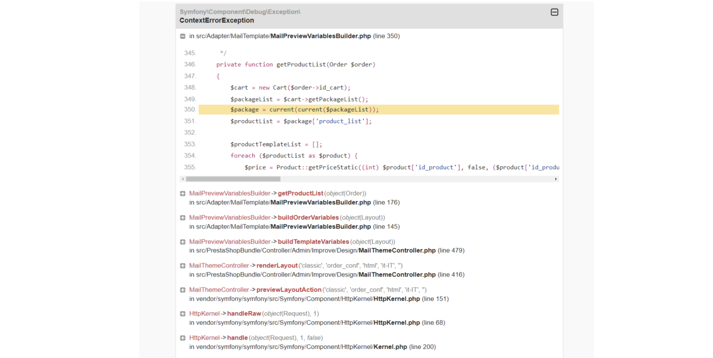Open MailPreviewVariablesBuilder.php (line 350) file link

pos(321,36)
